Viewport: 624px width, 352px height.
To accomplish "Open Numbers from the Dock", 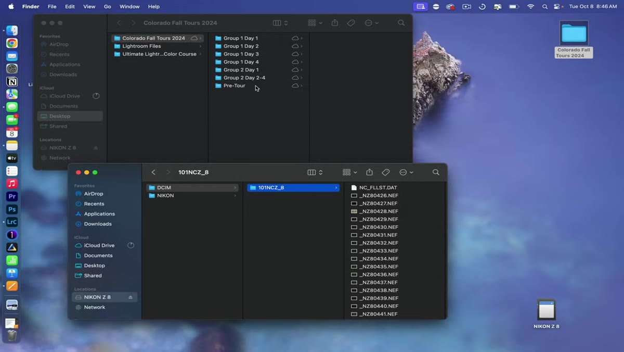I will pyautogui.click(x=12, y=260).
